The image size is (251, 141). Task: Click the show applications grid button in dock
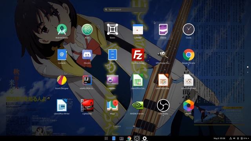[106, 138]
